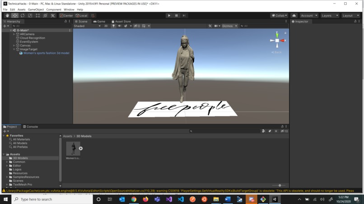Open the Common folder in Assets

coord(19,162)
